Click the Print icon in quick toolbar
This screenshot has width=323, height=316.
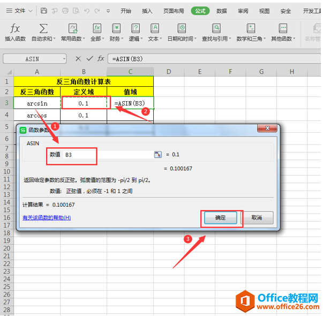click(65, 11)
